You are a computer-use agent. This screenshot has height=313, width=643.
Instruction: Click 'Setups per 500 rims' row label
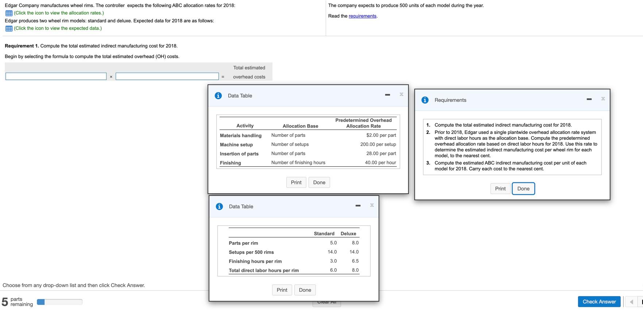[251, 252]
